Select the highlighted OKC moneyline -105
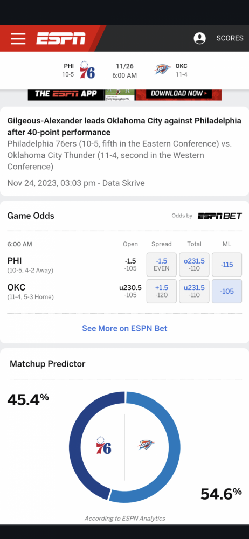Viewport: 249px width, 539px height. (227, 291)
